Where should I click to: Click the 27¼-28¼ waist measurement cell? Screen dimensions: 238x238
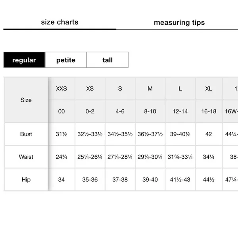[x=120, y=157]
